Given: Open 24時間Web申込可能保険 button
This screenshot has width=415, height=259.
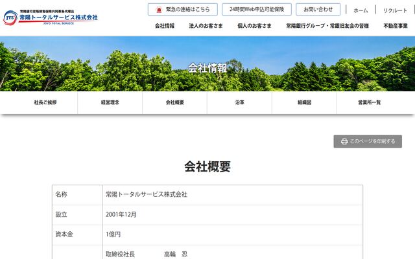Looking at the screenshot, I should click(x=257, y=10).
